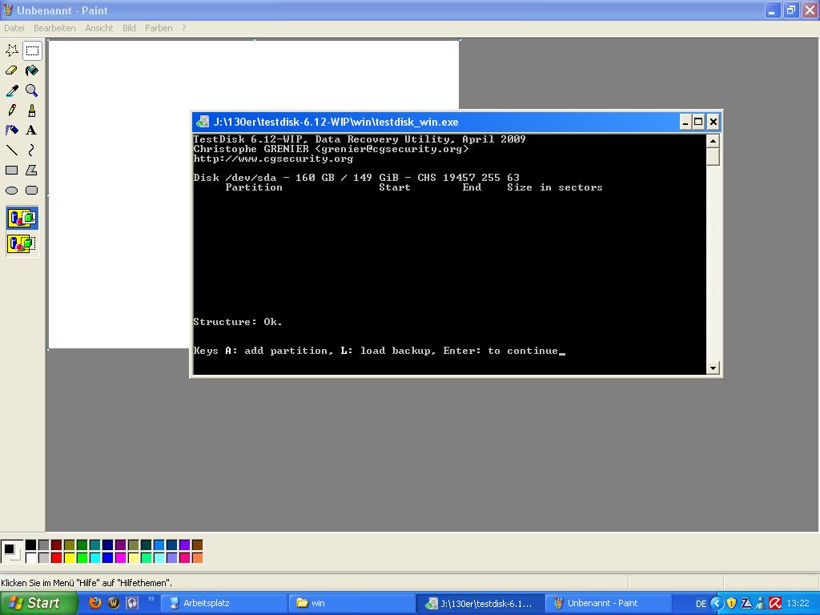Enable the transparent selection option
The width and height of the screenshot is (820, 615).
[22, 243]
